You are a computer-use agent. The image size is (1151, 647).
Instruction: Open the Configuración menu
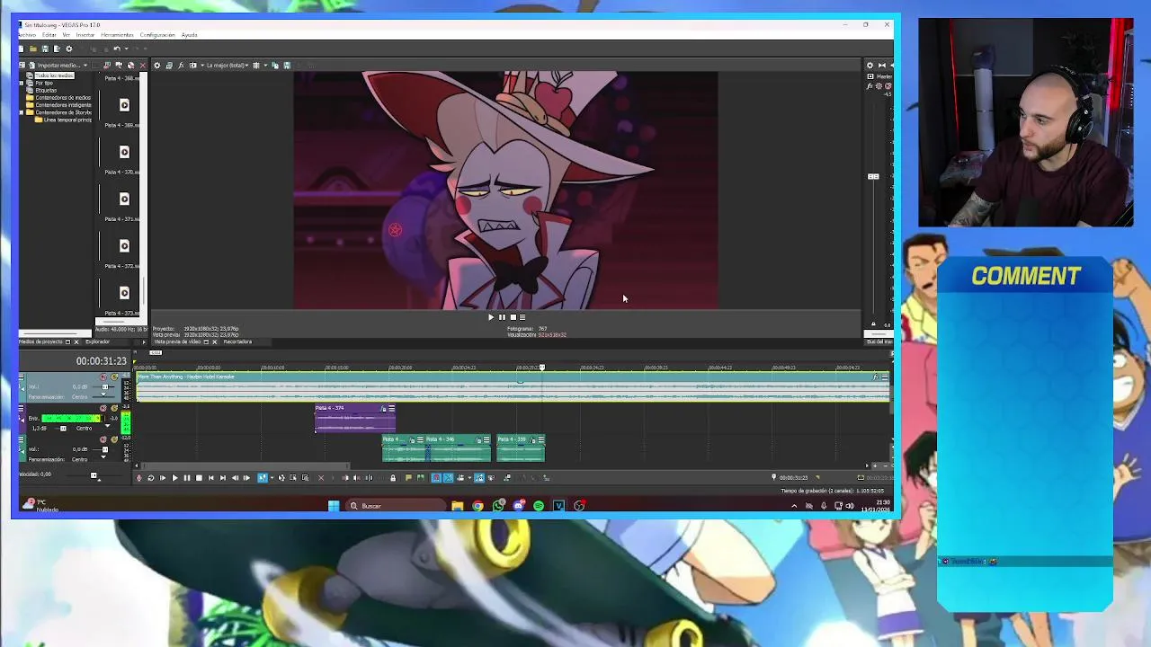pos(157,35)
